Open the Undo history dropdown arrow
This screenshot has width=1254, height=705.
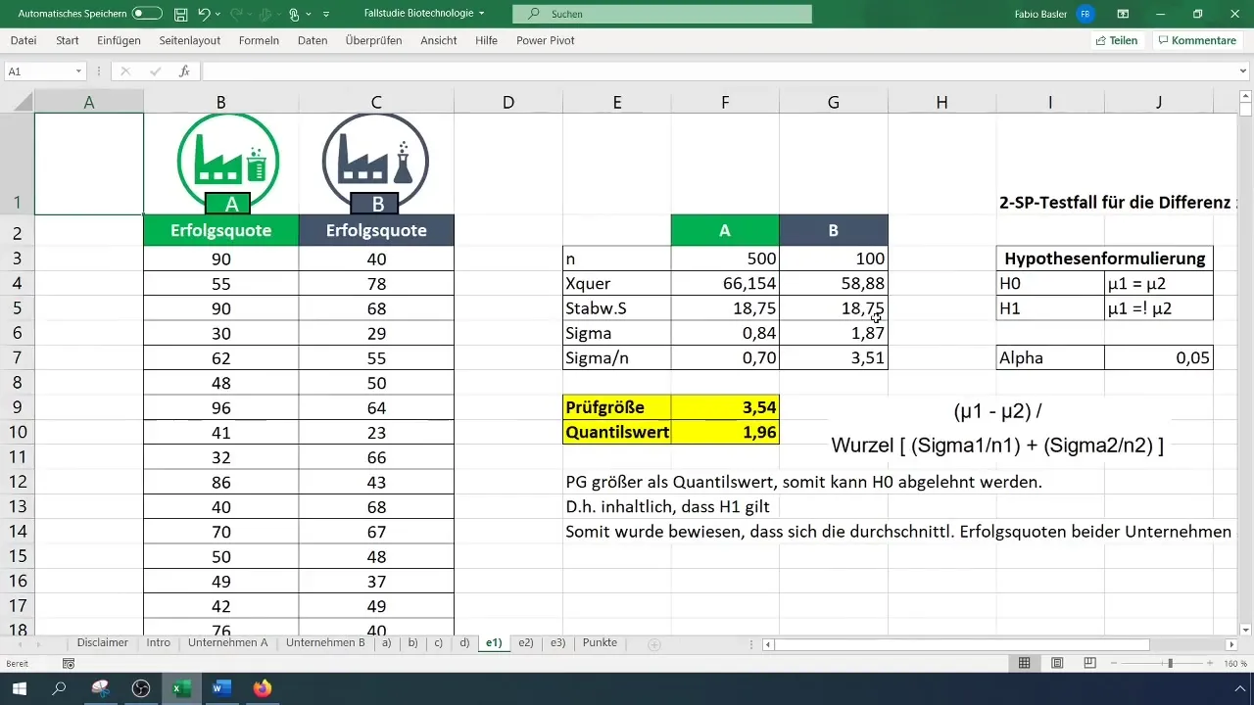point(218,15)
